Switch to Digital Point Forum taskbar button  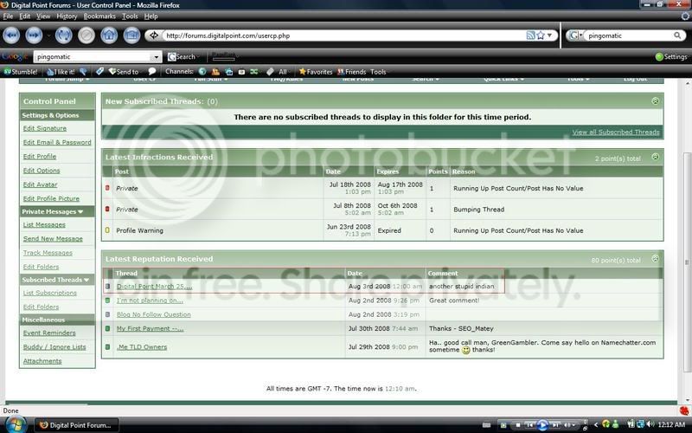[x=77, y=425]
